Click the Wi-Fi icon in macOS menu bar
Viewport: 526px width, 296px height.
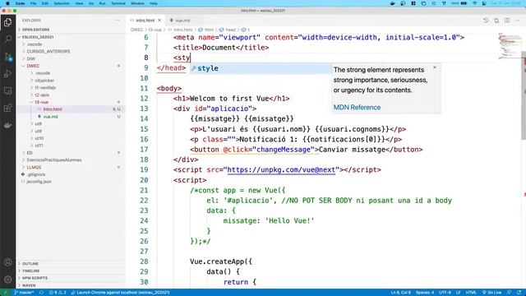[474, 3]
